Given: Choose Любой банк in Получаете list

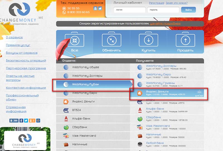Looking at the screenshot, I should 167,144.
